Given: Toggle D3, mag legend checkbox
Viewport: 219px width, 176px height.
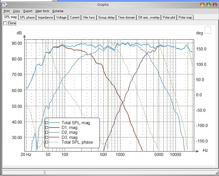Looking at the screenshot, I should coord(47,137).
